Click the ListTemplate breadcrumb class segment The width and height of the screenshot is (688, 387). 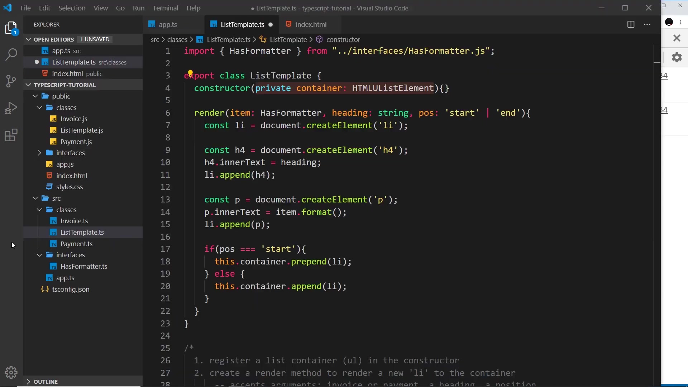288,39
